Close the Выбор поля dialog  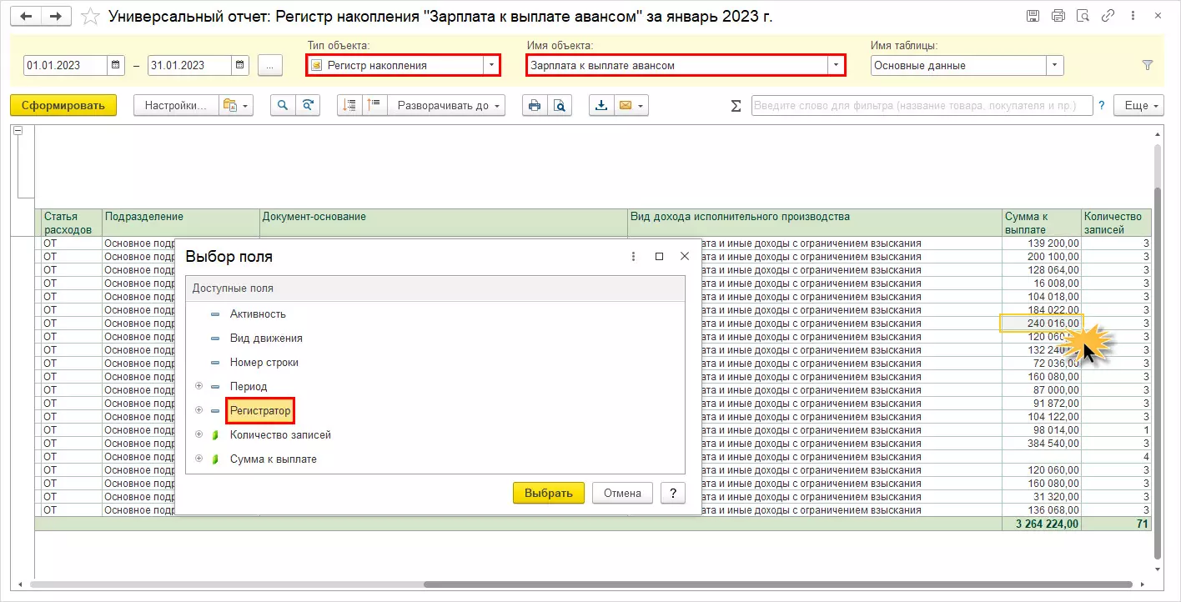[x=685, y=257]
